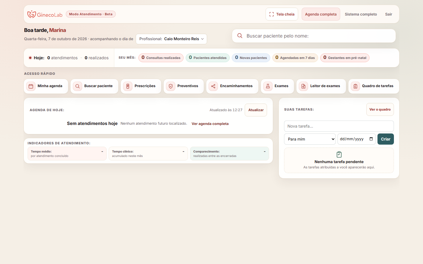Click the Criar task button

pyautogui.click(x=386, y=139)
